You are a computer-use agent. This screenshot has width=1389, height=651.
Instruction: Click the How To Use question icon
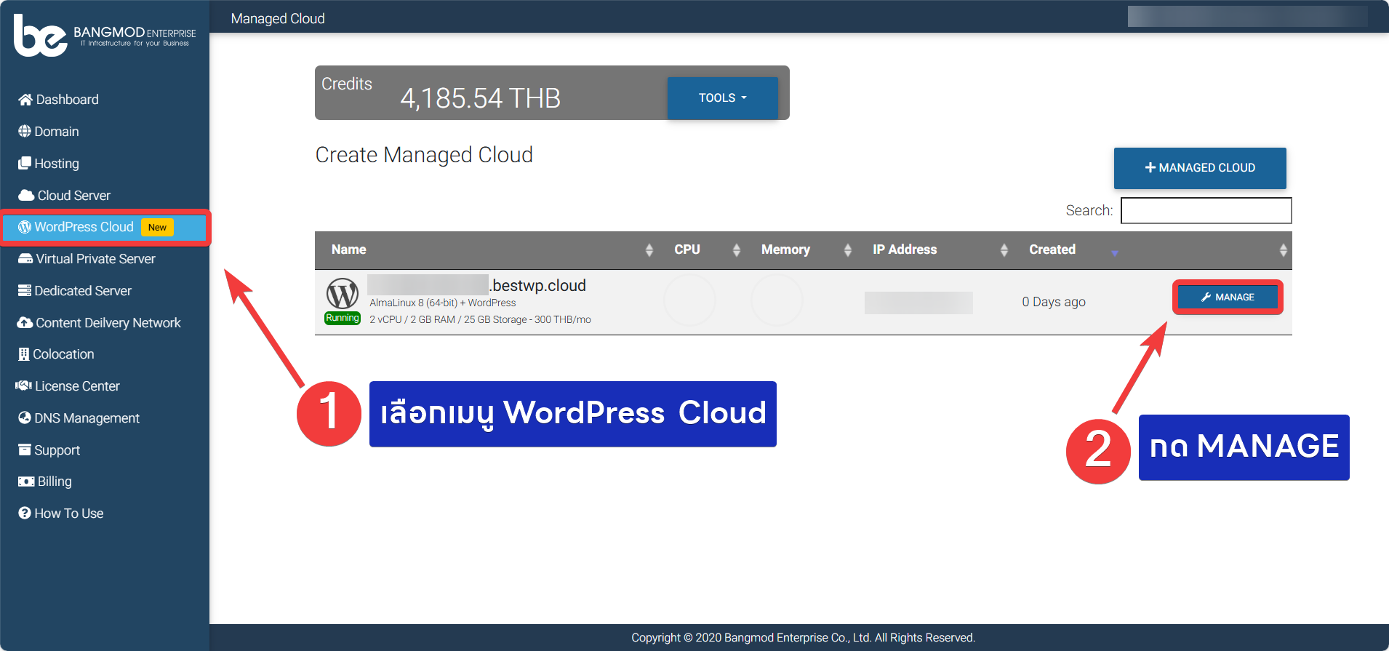(25, 514)
